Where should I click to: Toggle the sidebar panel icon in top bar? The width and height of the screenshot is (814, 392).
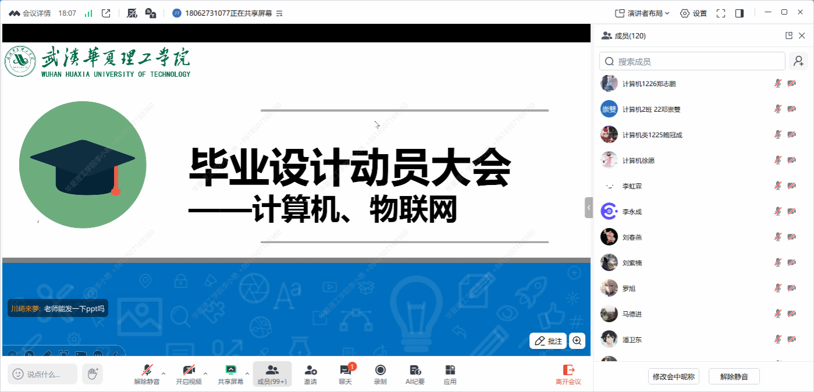(x=739, y=13)
